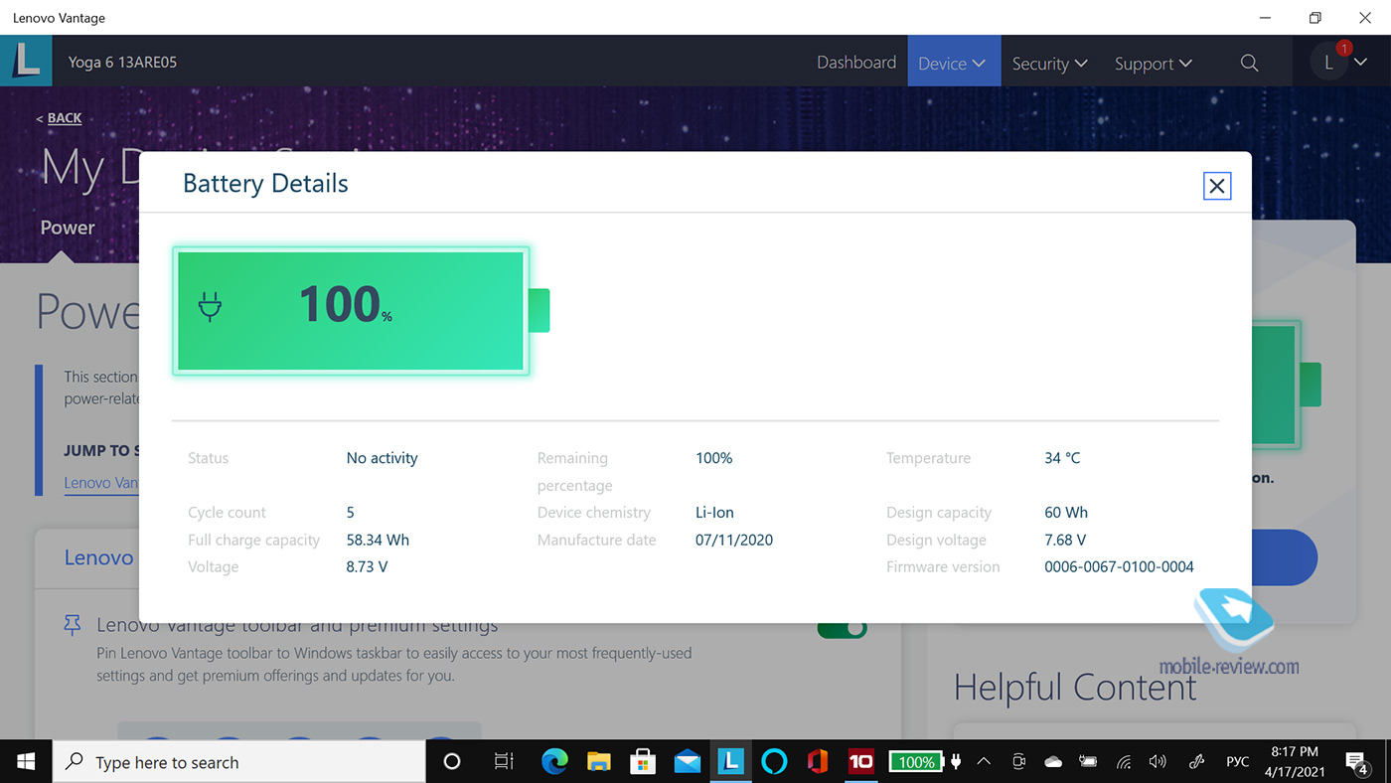
Task: Toggle the Lenovo Vantage toolbar switch
Action: [842, 629]
